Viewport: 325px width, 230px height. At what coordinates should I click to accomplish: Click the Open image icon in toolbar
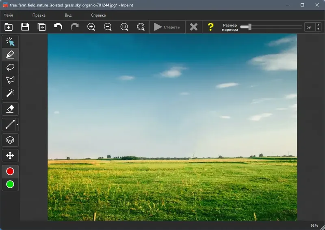[9, 27]
